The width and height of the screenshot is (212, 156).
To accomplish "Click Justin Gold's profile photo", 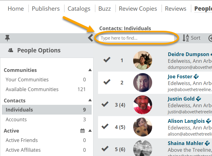I will (143, 105).
